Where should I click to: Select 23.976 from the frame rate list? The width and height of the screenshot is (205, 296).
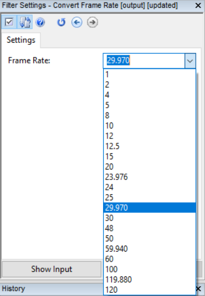point(150,177)
